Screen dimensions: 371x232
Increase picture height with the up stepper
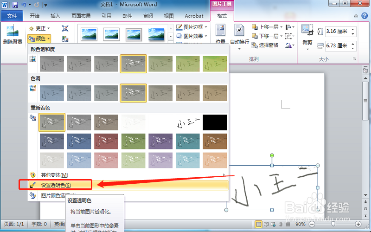pyautogui.click(x=353, y=29)
